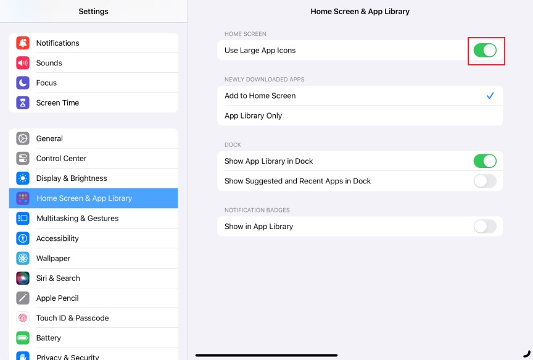Image resolution: width=533 pixels, height=360 pixels.
Task: Tap the Control Center switches icon
Action: (23, 158)
